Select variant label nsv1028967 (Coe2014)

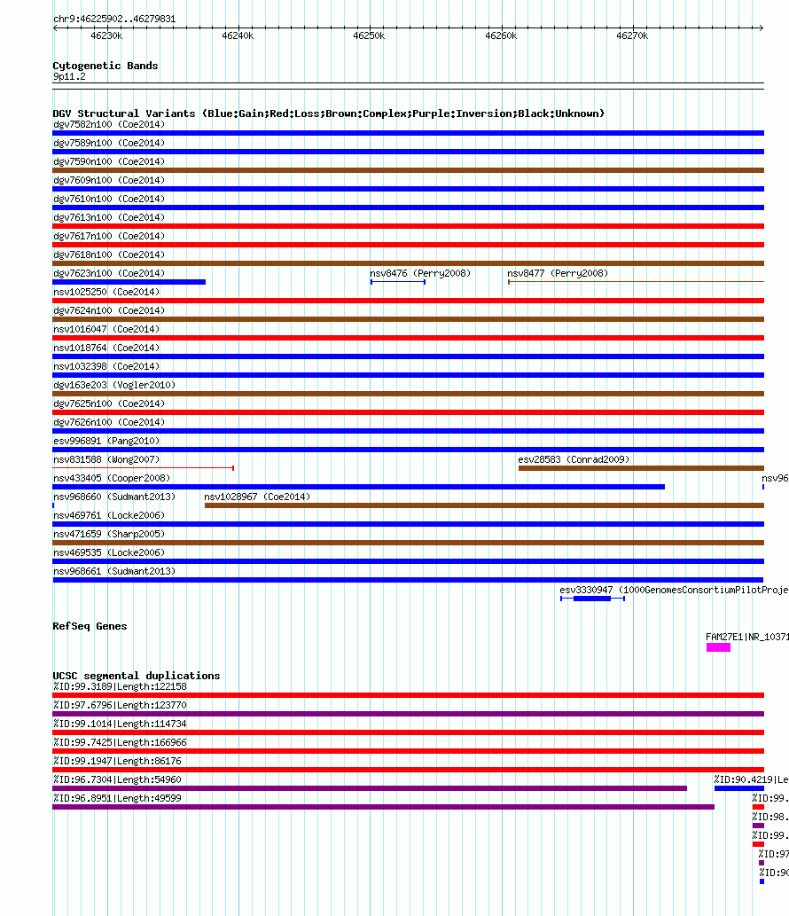point(257,497)
